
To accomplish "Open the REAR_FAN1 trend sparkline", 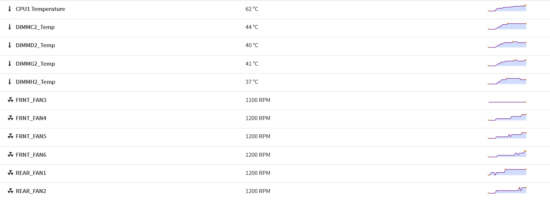I will pos(507,172).
